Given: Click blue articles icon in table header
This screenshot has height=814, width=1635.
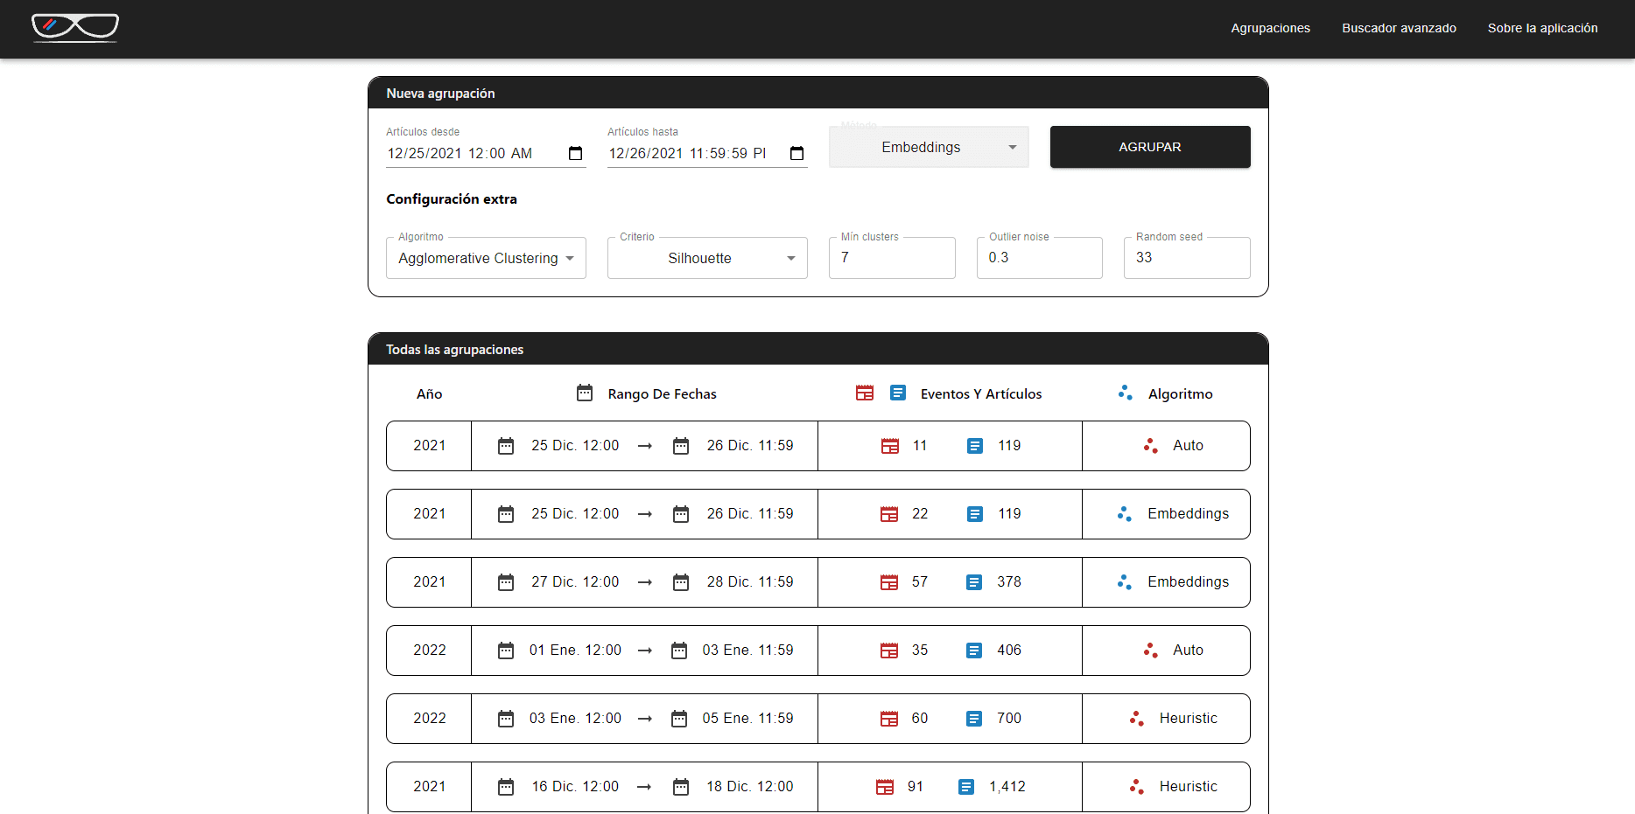Looking at the screenshot, I should coord(898,393).
